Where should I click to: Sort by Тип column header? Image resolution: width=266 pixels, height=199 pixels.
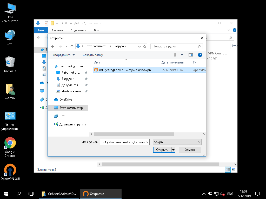(198, 62)
